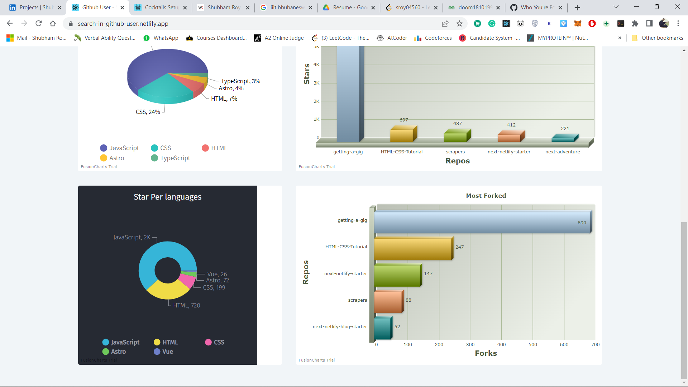Open the user profile avatar
The image size is (688, 387).
tap(664, 24)
